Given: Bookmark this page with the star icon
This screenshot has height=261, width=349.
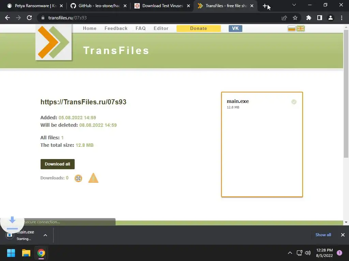Looking at the screenshot, I should click(295, 18).
